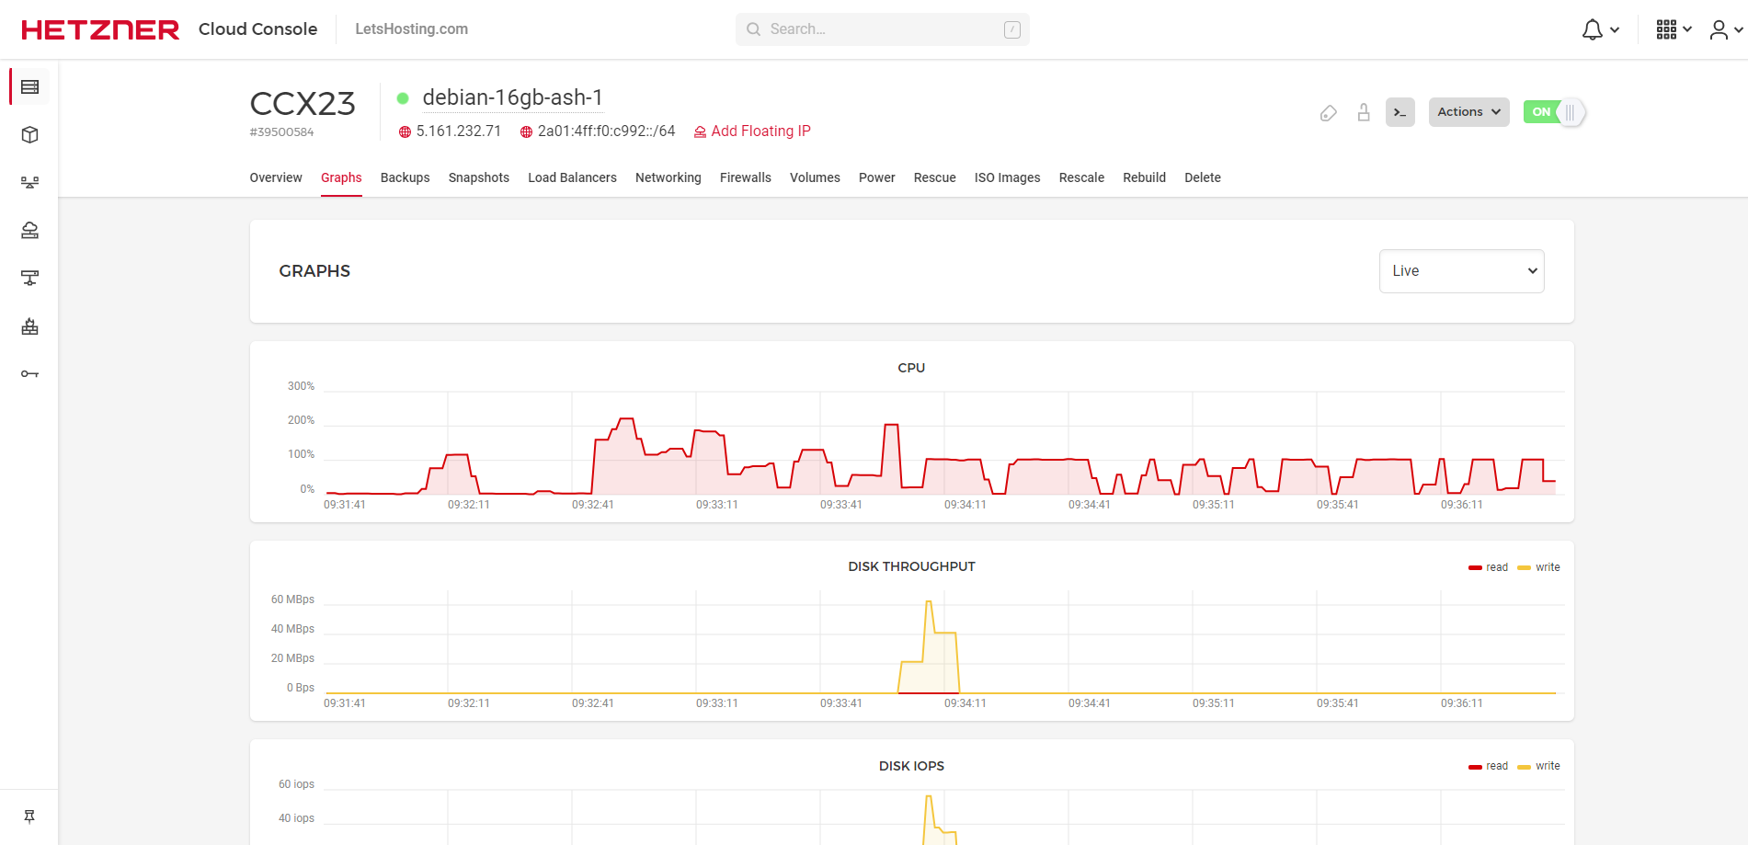Switch to Volumes tab
The image size is (1748, 845).
coord(815,177)
